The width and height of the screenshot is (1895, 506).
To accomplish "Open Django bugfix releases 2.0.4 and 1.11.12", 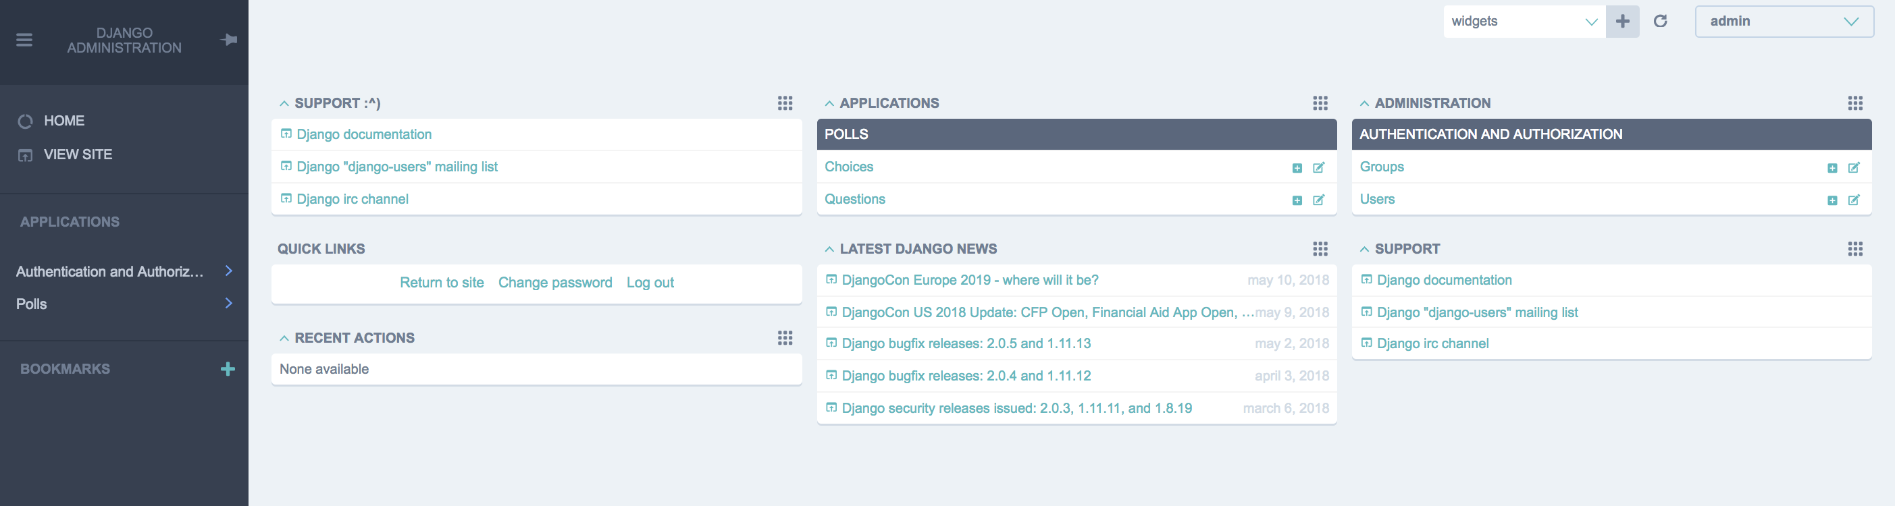I will 966,375.
